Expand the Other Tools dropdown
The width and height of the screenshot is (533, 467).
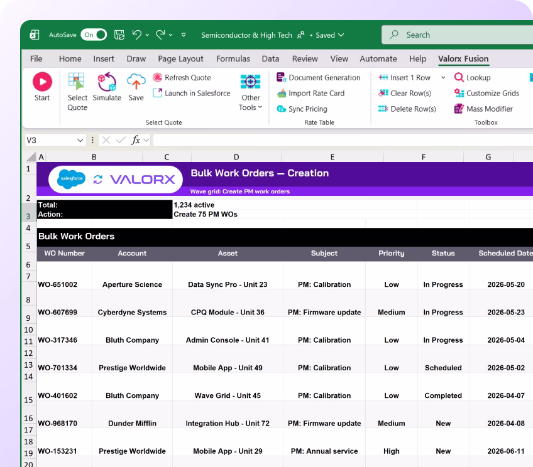251,92
